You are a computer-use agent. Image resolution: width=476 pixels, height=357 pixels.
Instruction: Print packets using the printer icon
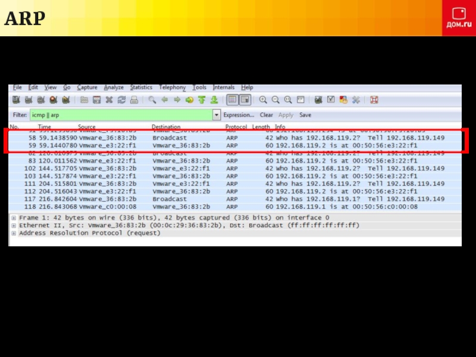coord(134,100)
